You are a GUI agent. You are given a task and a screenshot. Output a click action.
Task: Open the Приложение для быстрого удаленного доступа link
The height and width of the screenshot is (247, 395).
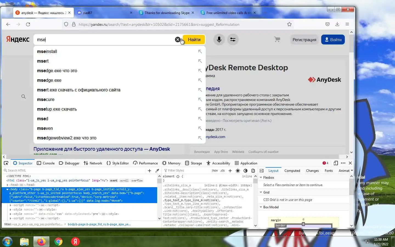(x=102, y=149)
